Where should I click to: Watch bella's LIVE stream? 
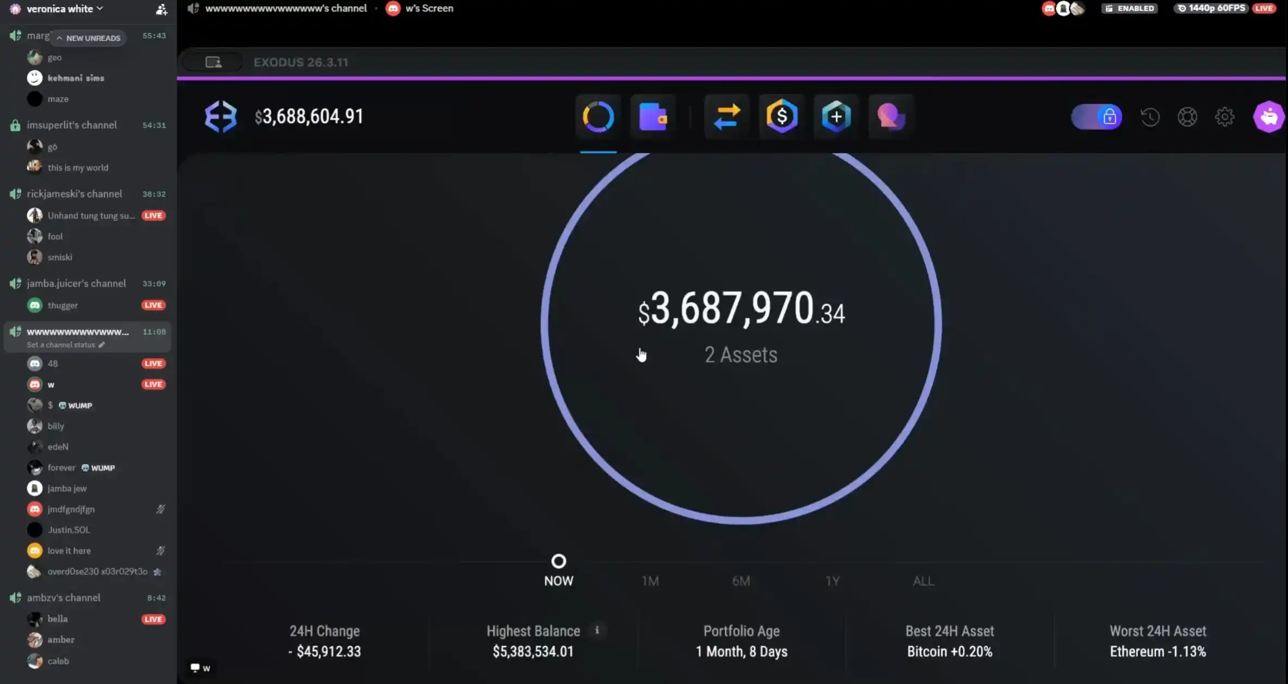153,619
